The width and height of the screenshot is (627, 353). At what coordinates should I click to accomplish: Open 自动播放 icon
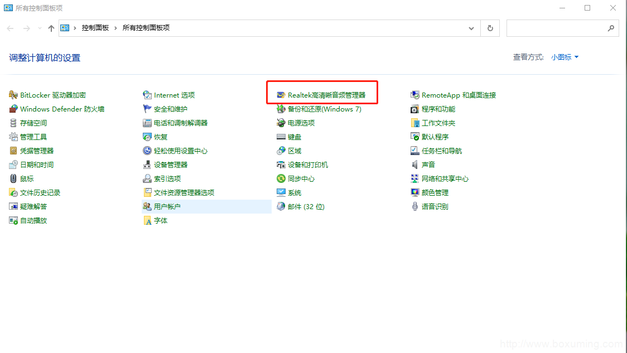click(13, 221)
